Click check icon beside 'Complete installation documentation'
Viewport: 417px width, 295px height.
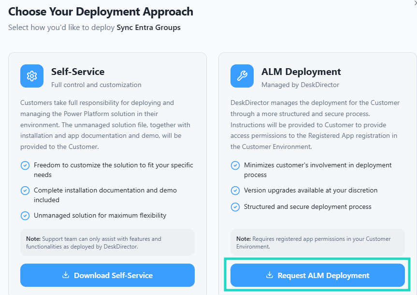point(25,191)
